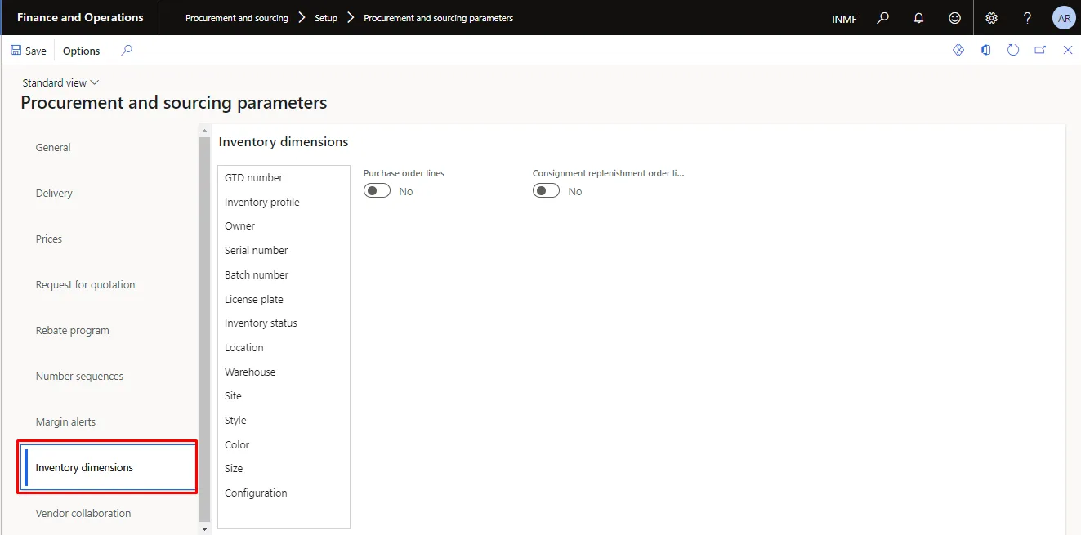Click the INMF company selector

click(844, 19)
